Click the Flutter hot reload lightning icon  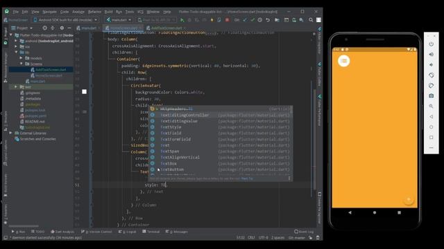[x=212, y=20]
